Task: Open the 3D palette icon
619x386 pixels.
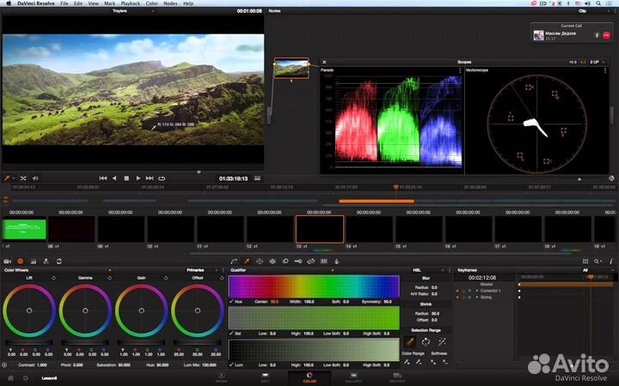Action: click(323, 261)
